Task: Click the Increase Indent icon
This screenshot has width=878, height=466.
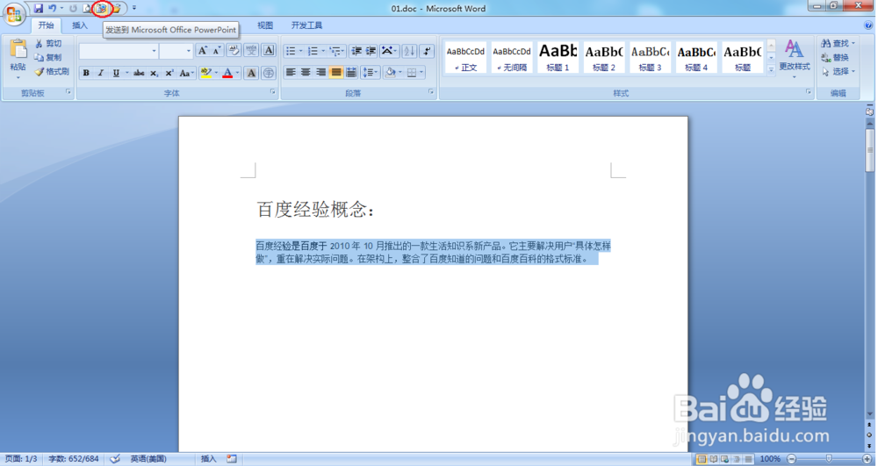Action: pyautogui.click(x=371, y=51)
